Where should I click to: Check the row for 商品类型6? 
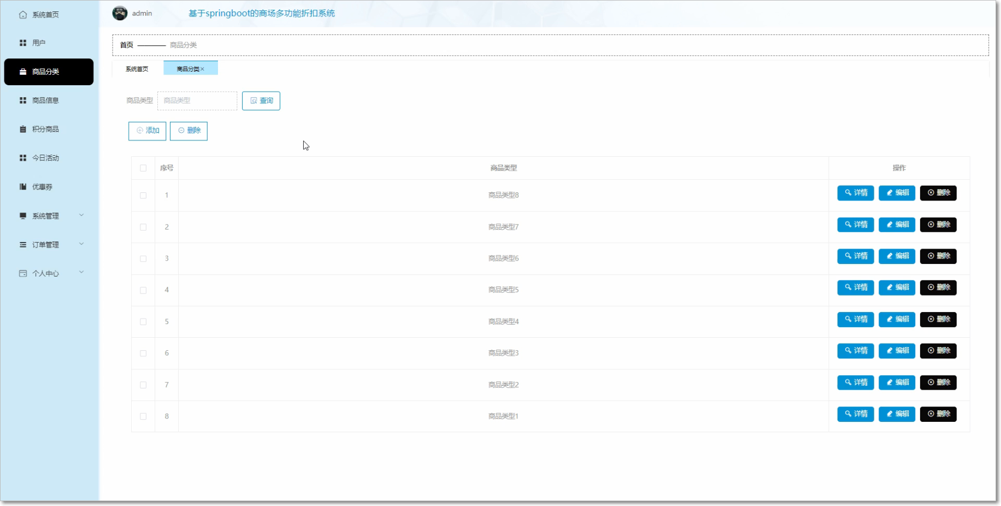[143, 259]
